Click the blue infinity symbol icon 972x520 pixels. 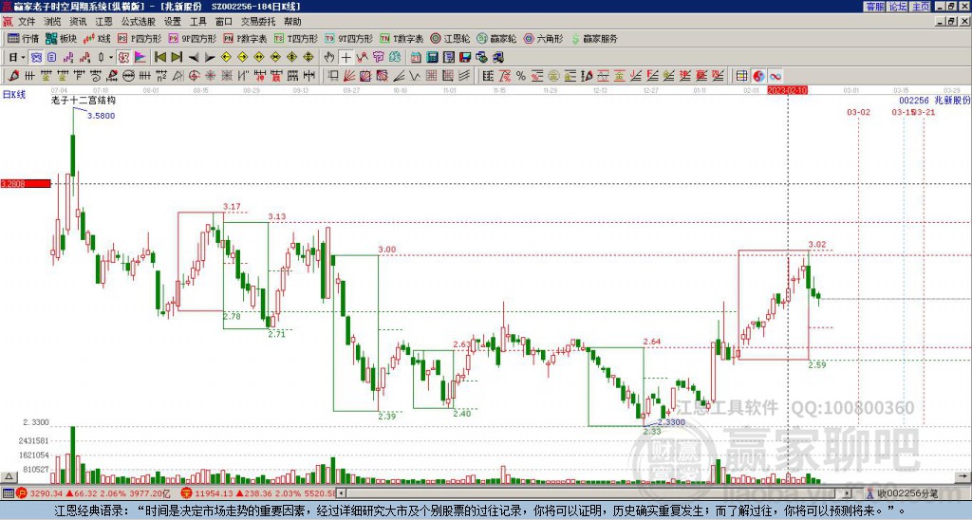[x=775, y=76]
